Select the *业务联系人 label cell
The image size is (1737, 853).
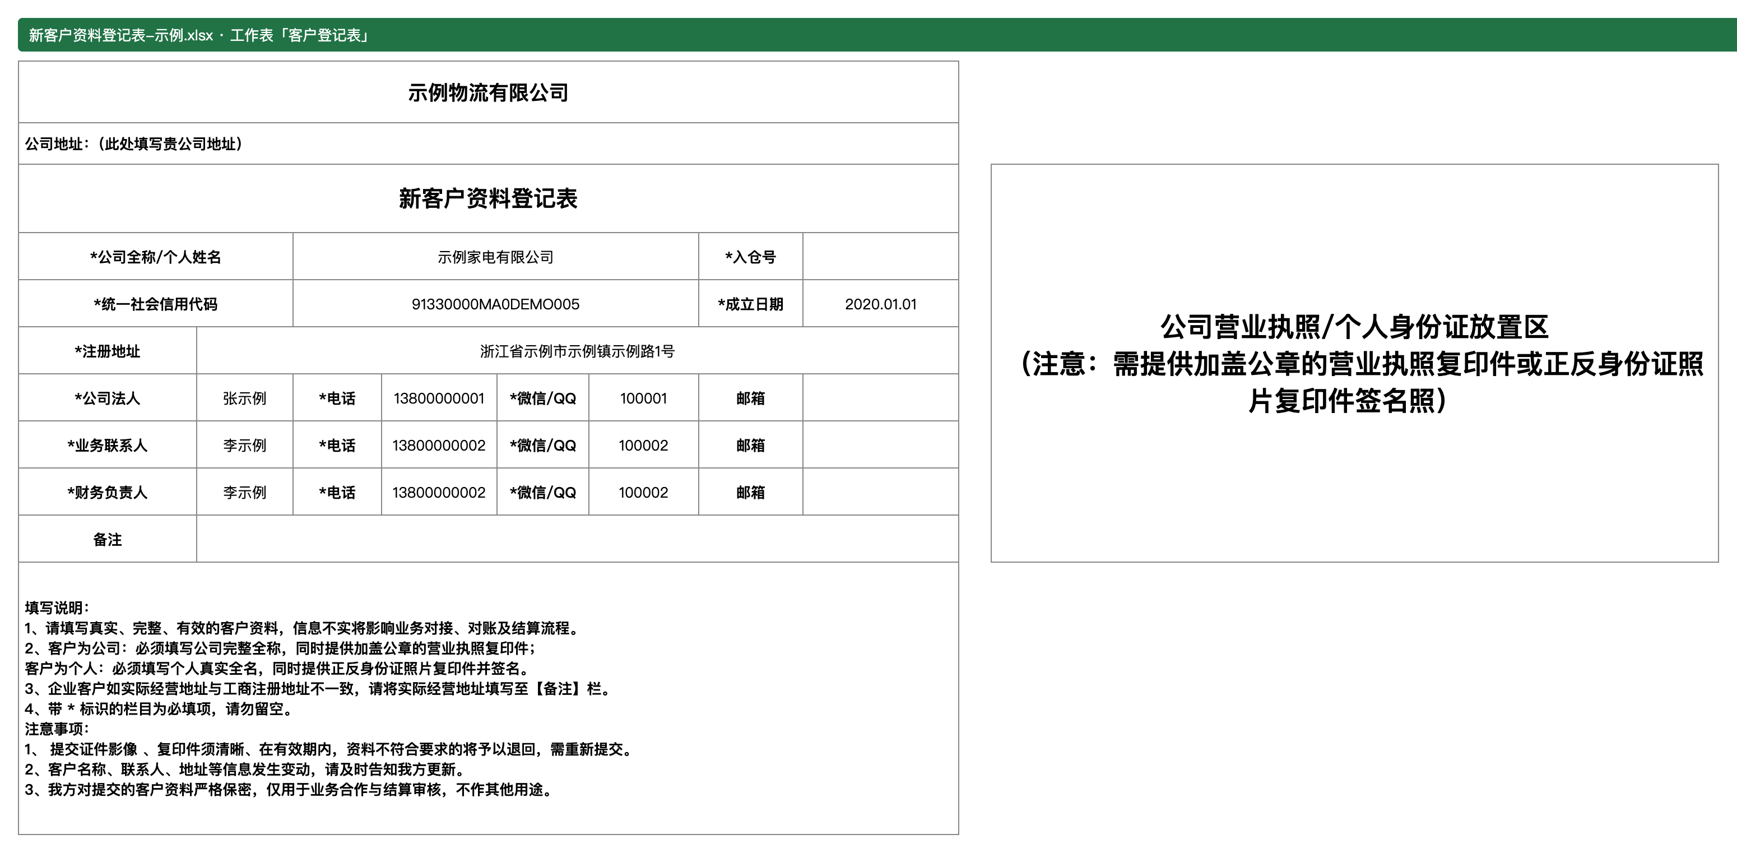[x=107, y=446]
